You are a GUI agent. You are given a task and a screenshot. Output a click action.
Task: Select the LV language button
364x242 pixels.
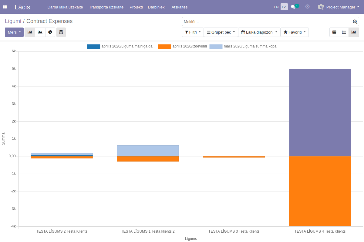coord(284,7)
